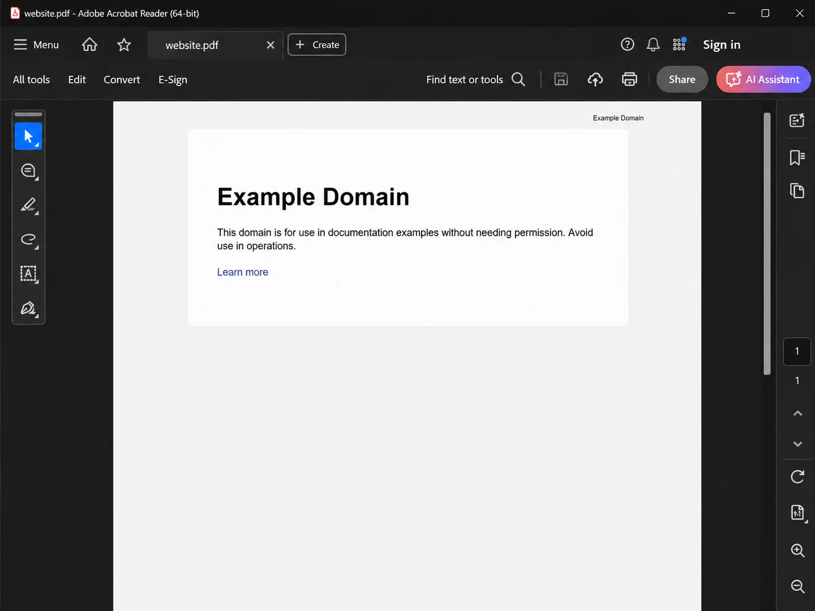Click the Example Domain heading text
Viewport: 815px width, 611px height.
click(x=313, y=197)
